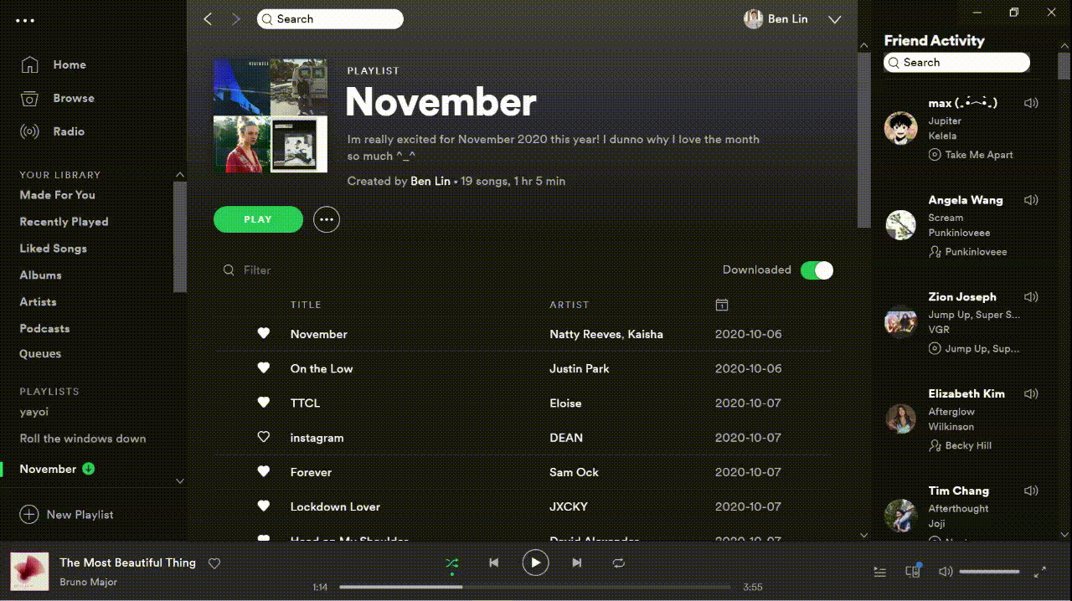1072x601 pixels.
Task: Click Elizabeth Kim's speaker icon
Action: 1031,393
